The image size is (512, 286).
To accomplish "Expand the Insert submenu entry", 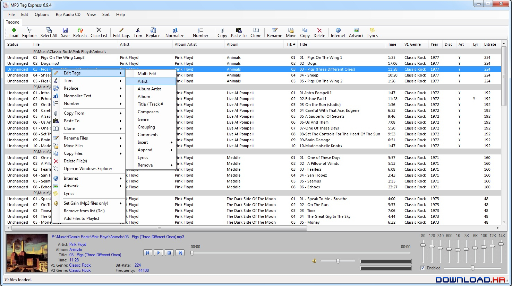I will [151, 142].
